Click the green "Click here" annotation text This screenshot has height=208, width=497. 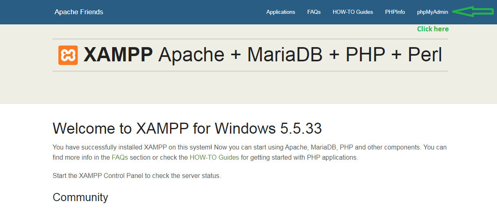pyautogui.click(x=433, y=29)
